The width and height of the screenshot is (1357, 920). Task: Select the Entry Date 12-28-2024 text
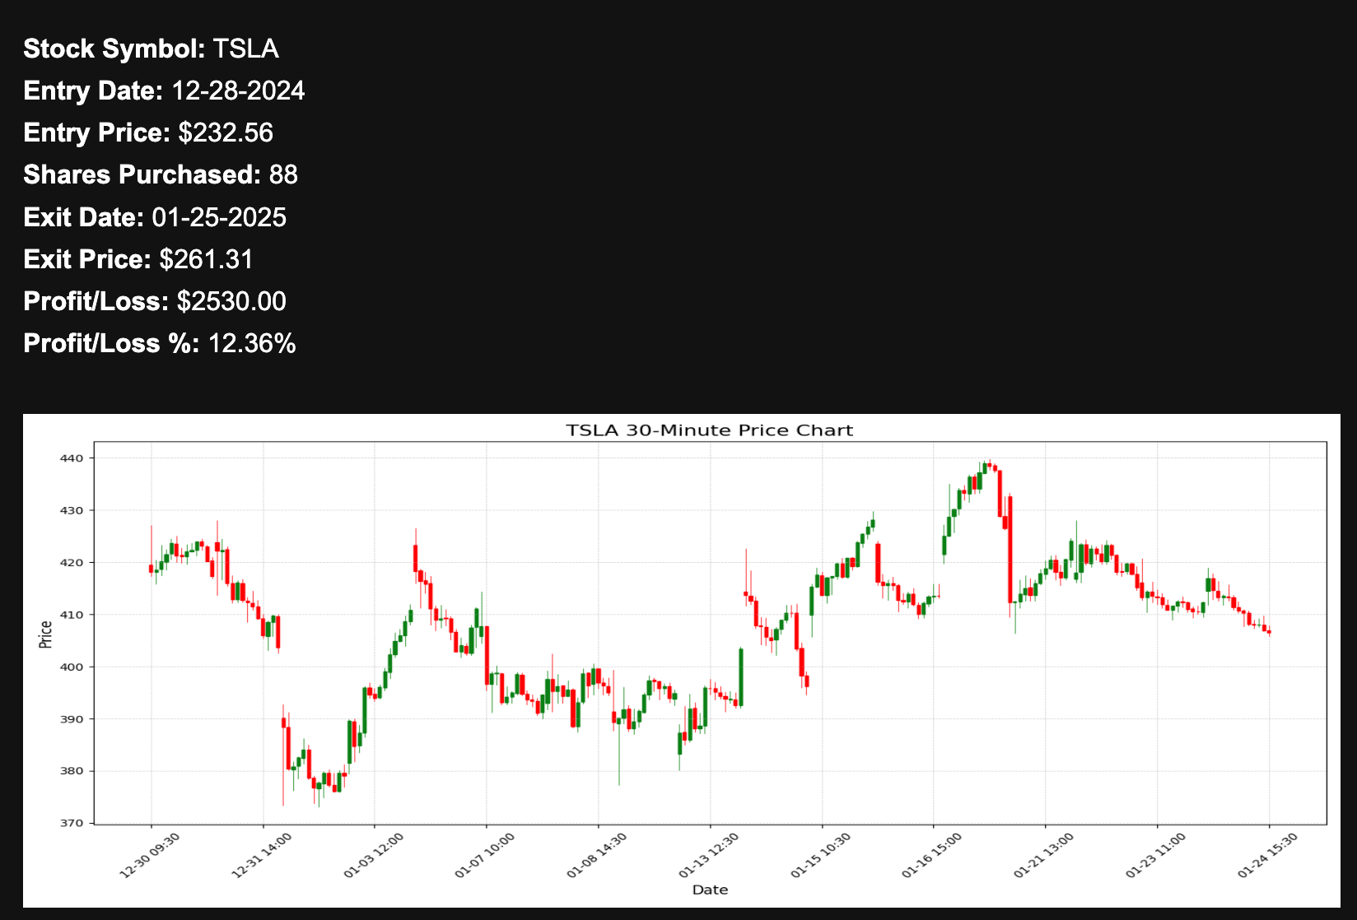[x=164, y=91]
